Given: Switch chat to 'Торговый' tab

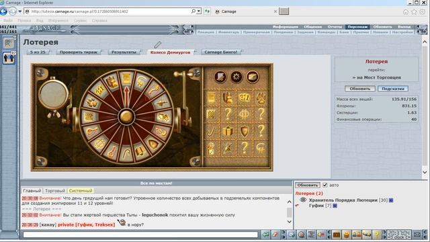Looking at the screenshot, I should point(55,190).
